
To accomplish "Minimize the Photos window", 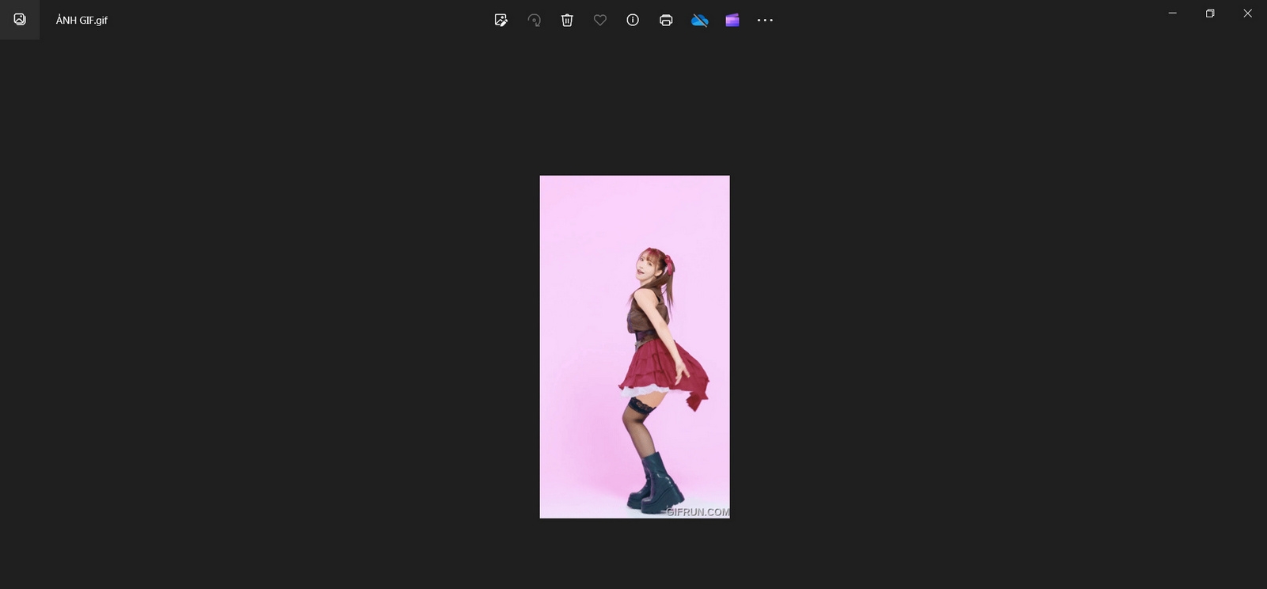I will pyautogui.click(x=1173, y=13).
